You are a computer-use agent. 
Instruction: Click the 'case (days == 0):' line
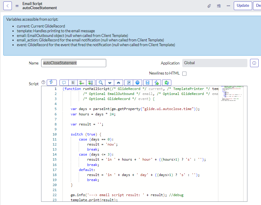coord(96,139)
